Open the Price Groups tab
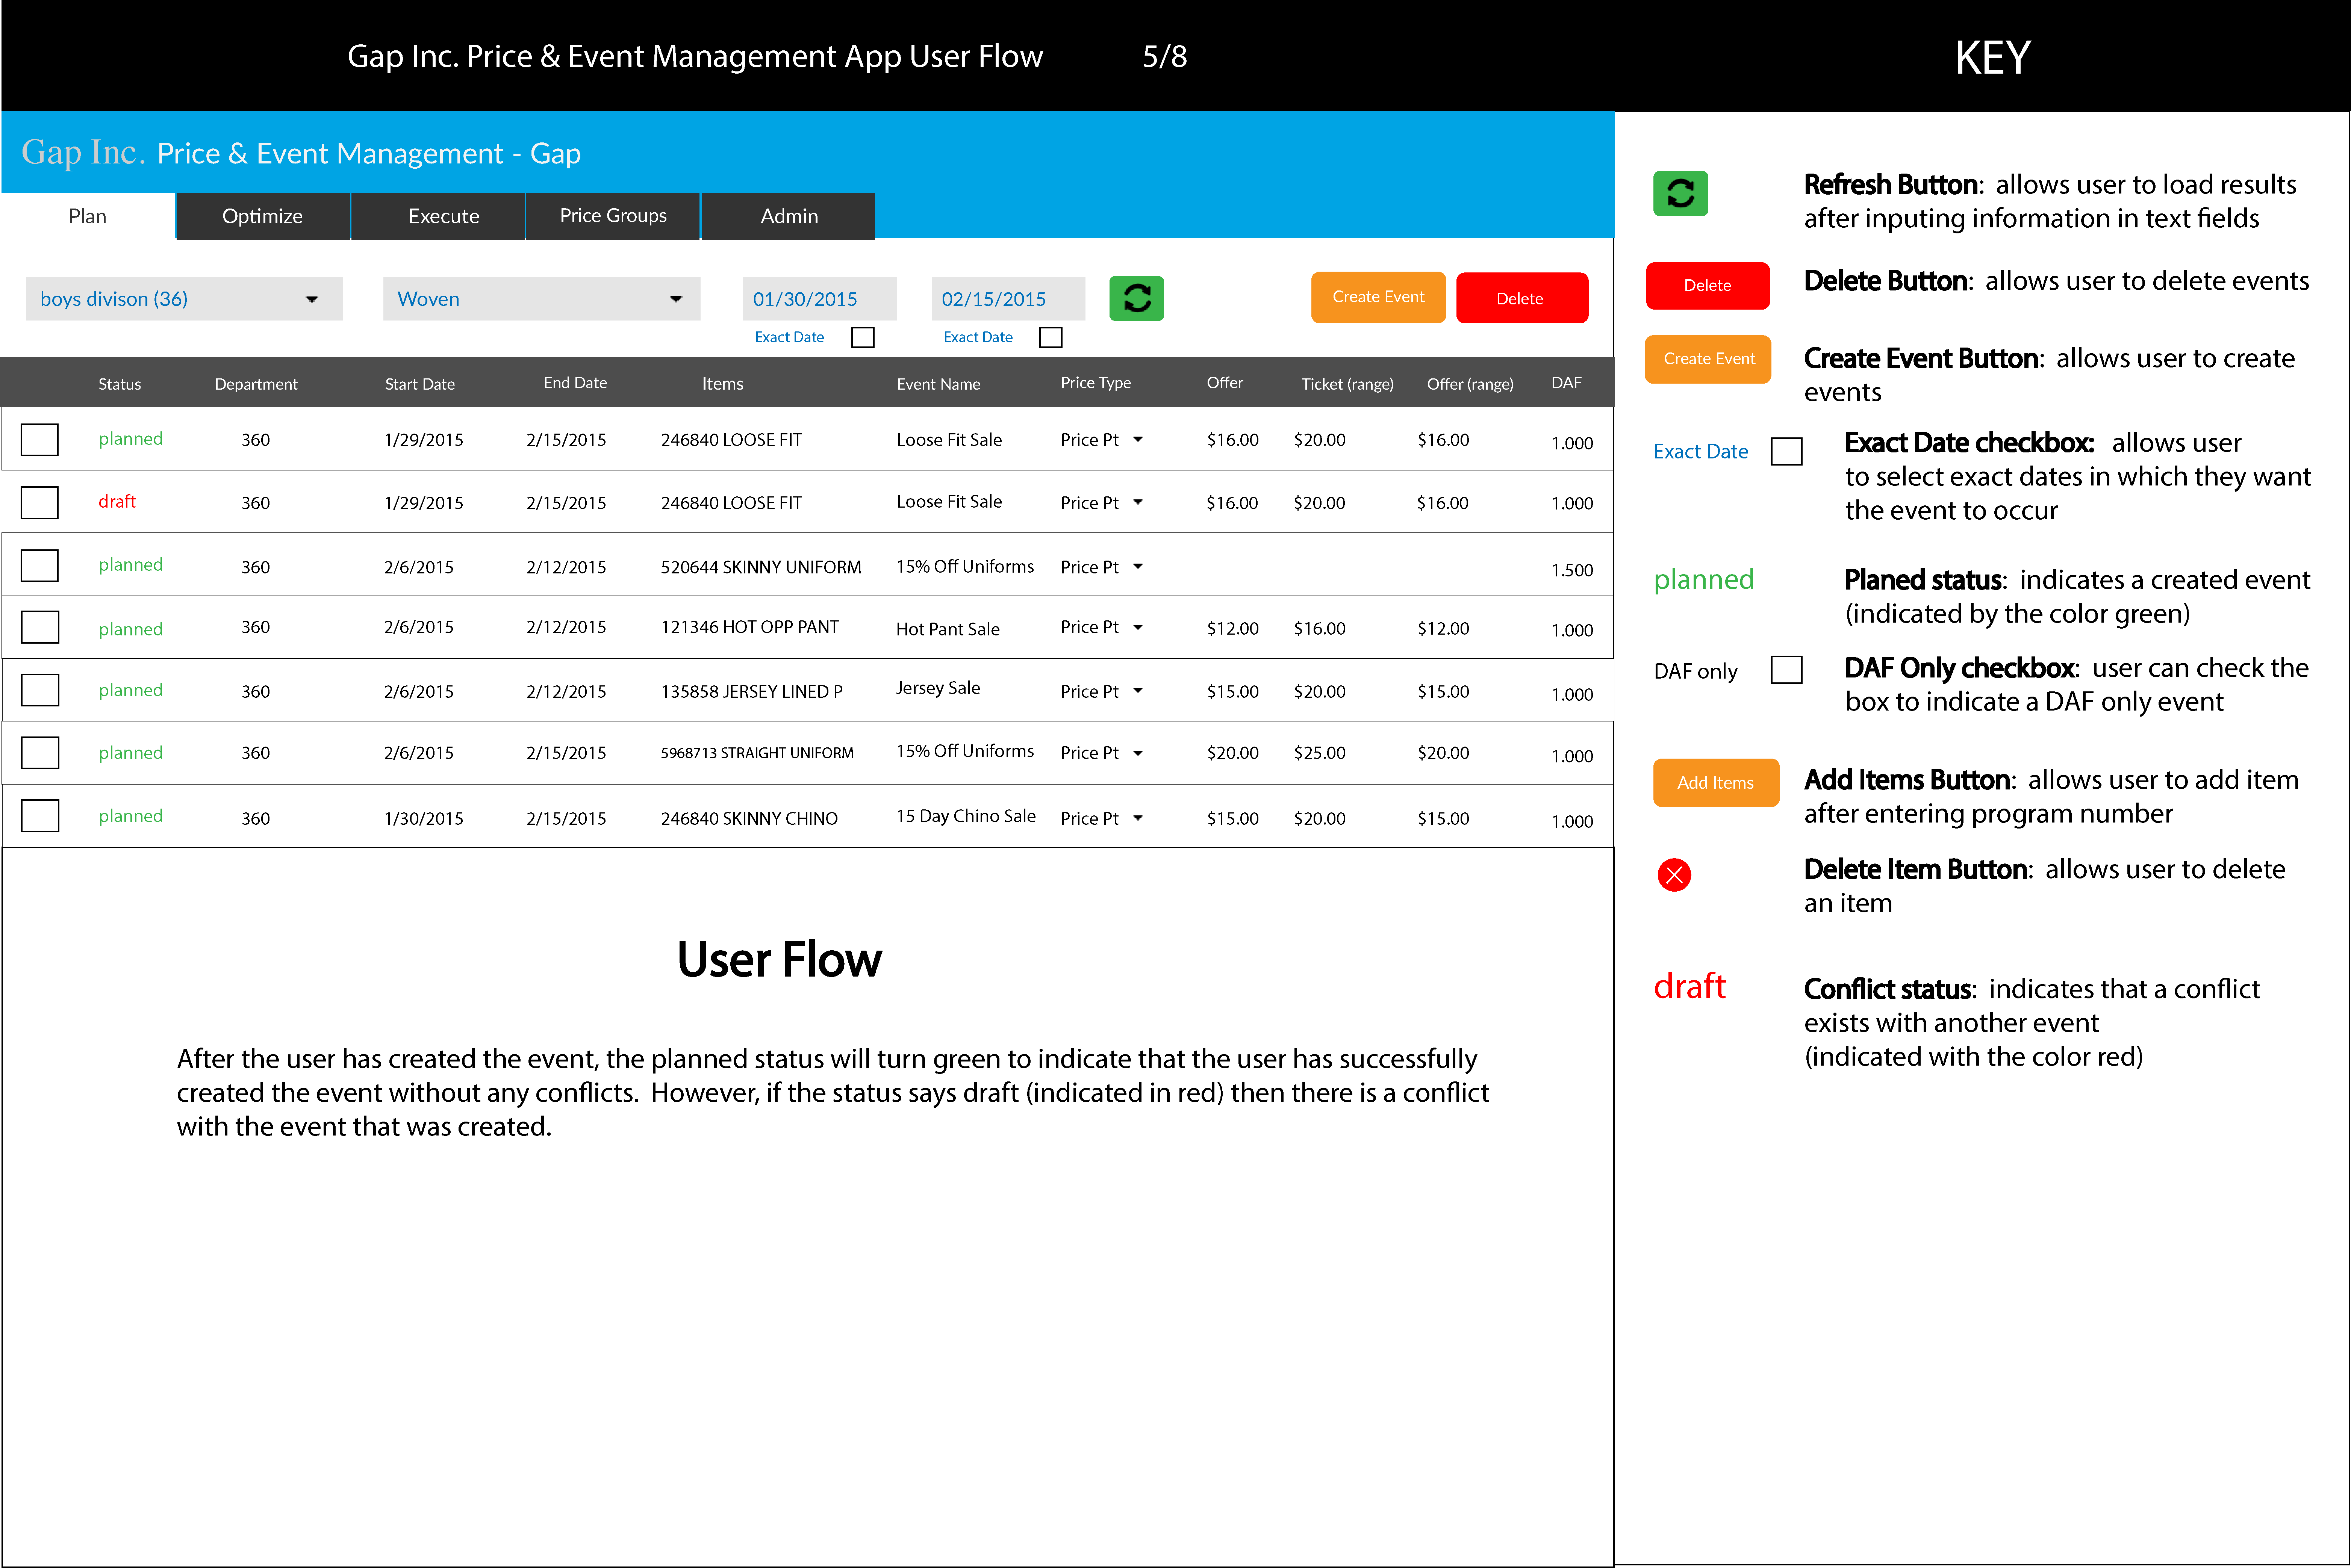Image resolution: width=2351 pixels, height=1568 pixels. tap(613, 216)
